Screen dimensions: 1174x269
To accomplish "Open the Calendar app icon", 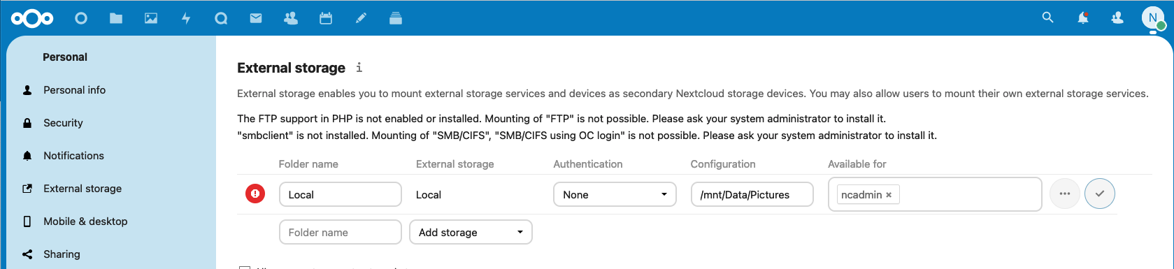I will coord(326,18).
